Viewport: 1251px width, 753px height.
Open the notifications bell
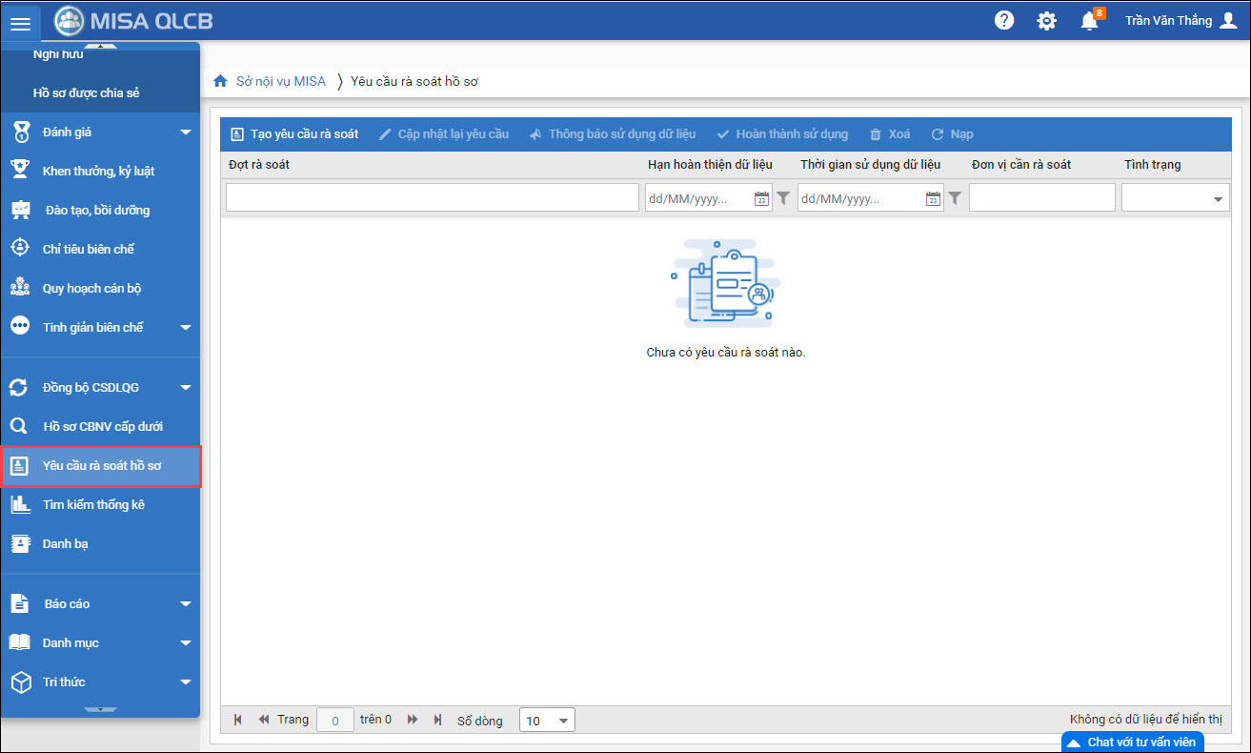tap(1089, 21)
